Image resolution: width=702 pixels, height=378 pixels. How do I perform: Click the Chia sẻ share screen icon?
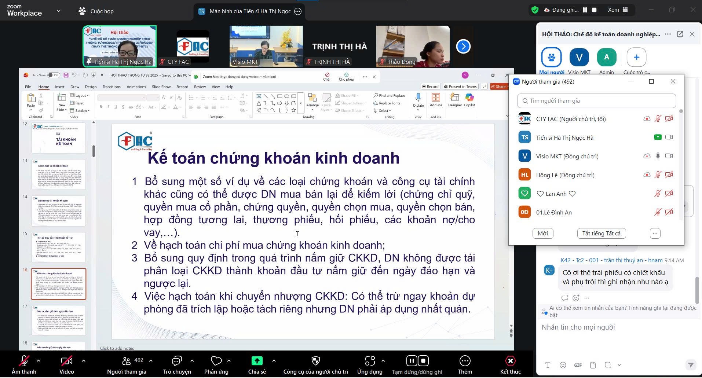click(257, 361)
